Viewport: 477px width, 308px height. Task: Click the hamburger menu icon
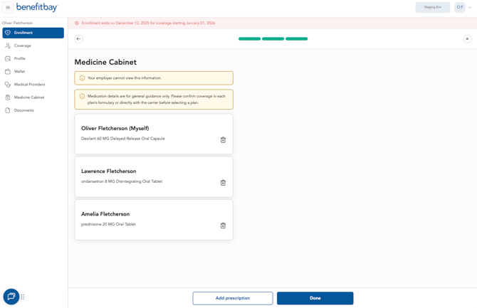[8, 8]
